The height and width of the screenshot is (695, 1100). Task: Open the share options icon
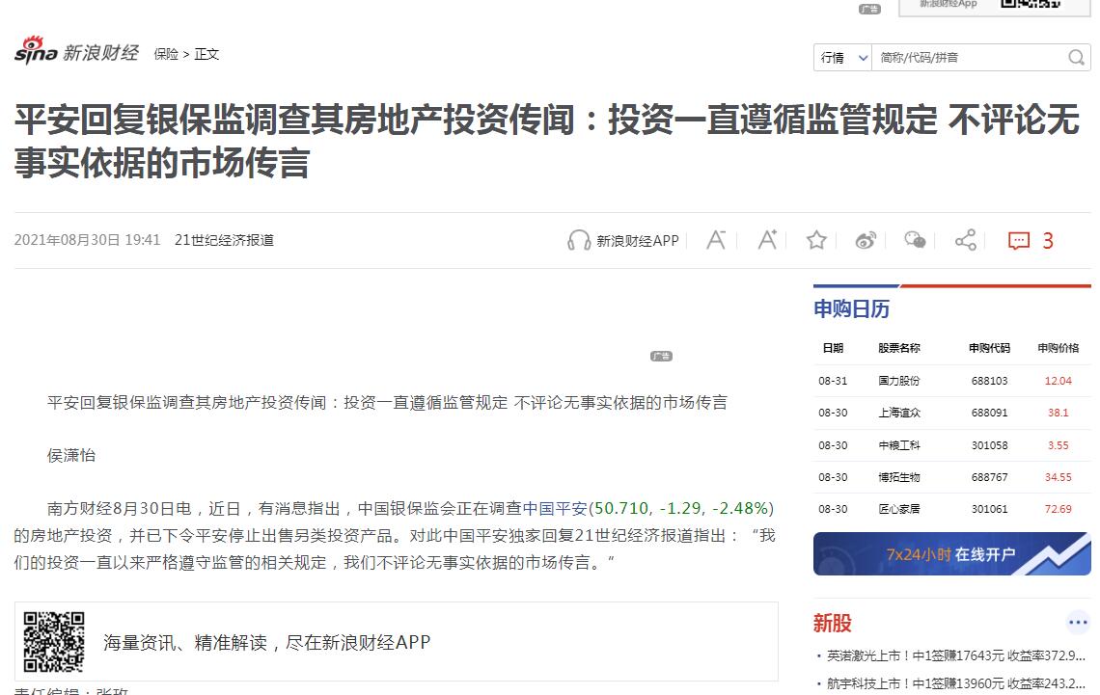coord(966,240)
